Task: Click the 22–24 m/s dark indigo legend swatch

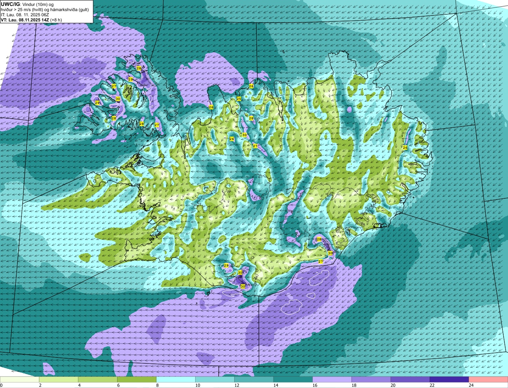Action: coord(449,379)
